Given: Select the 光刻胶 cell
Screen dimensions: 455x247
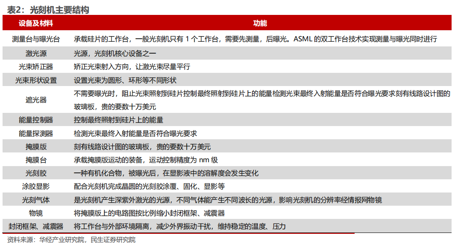Looking at the screenshot, I should tap(36, 173).
